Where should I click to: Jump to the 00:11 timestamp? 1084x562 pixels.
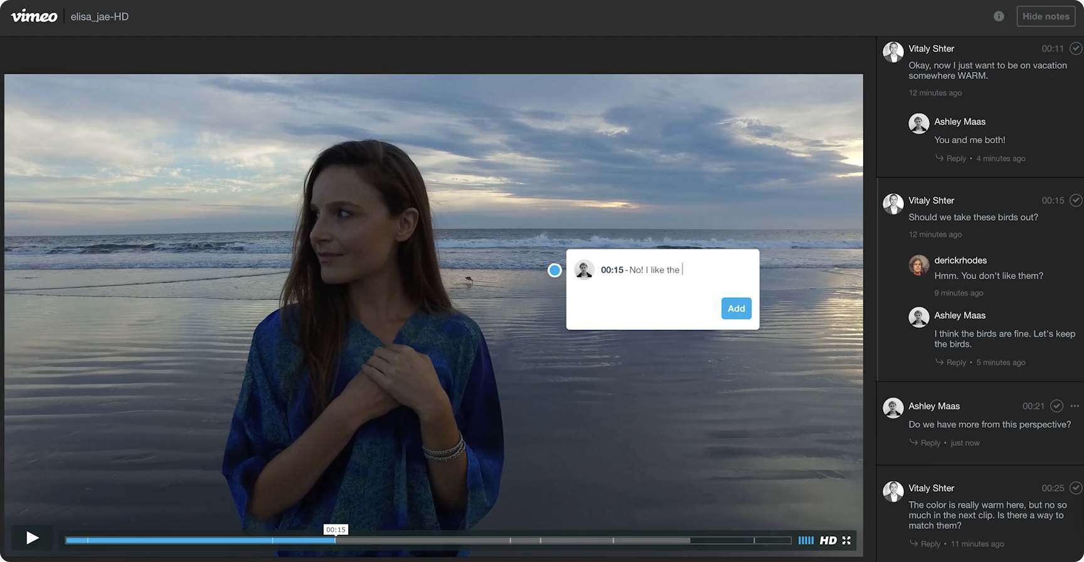click(1053, 48)
